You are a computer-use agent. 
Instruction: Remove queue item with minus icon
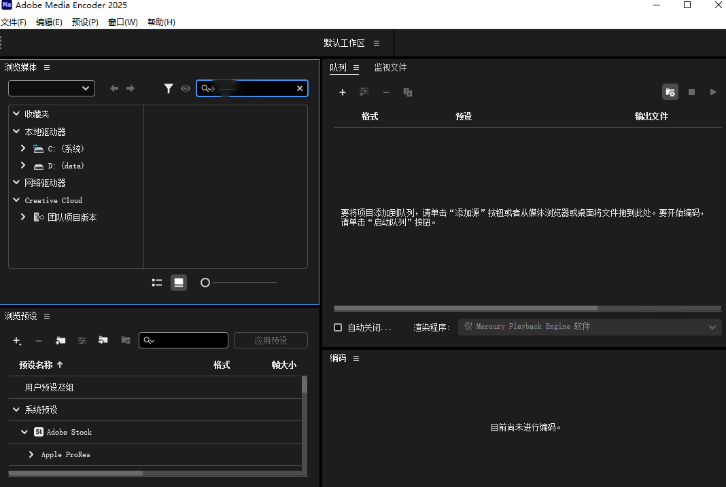[386, 92]
